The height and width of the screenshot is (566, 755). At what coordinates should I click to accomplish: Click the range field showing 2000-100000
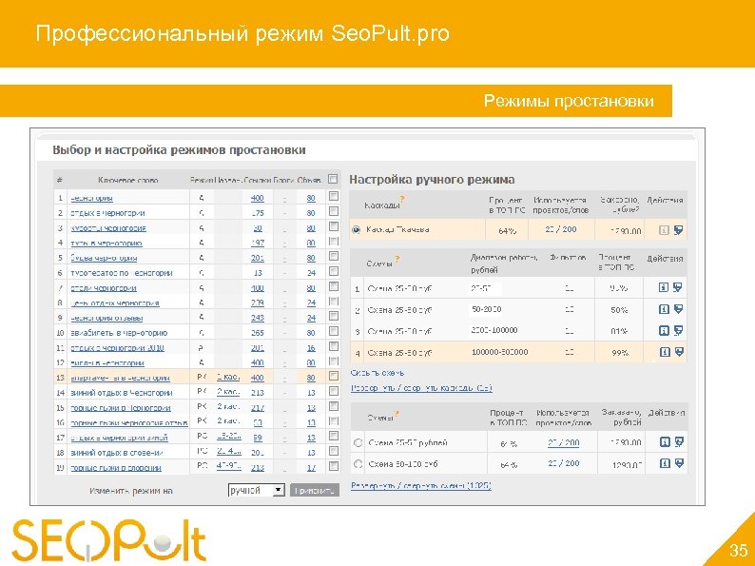click(x=494, y=330)
